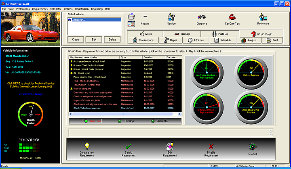The image size is (291, 169).
Task: Open the Calculator menu
Action: (56, 8)
